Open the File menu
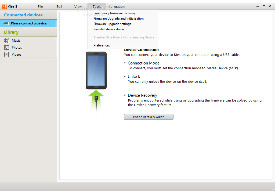This screenshot has width=275, height=191. click(40, 6)
